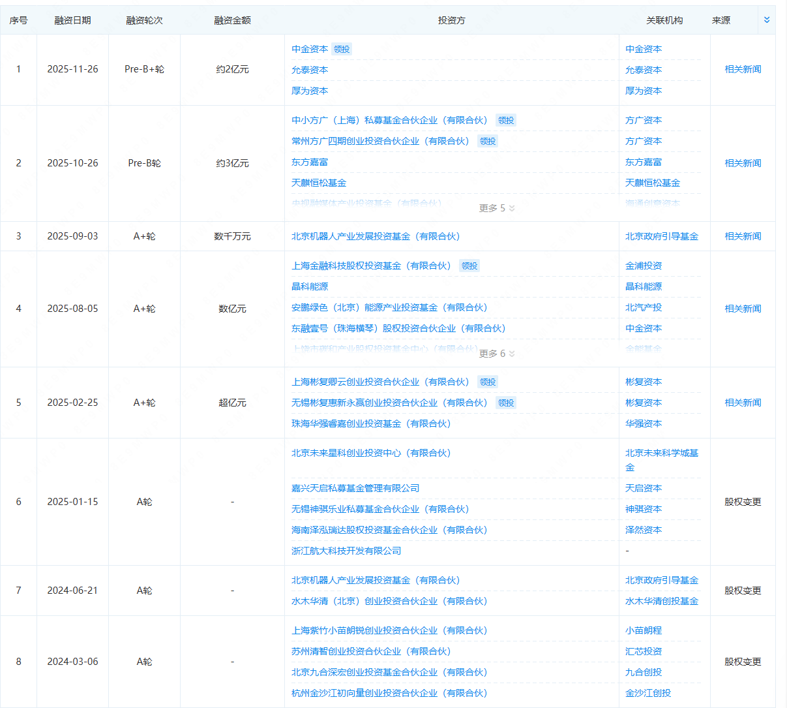
Task: Click 晶科能源 in the 投资方 column
Action: (310, 286)
